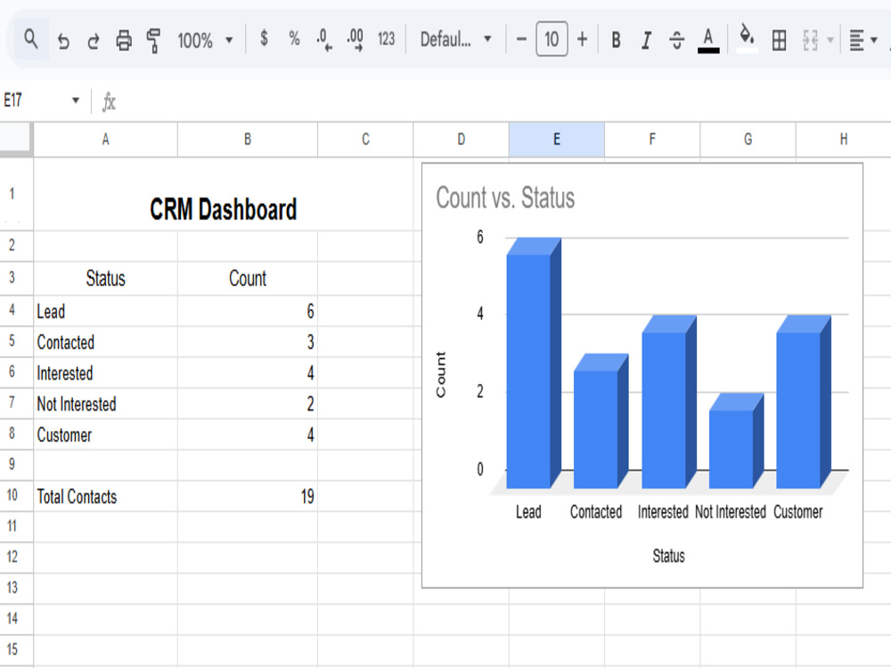Open the 123 more formats menu
The width and height of the screenshot is (891, 668).
coord(386,39)
